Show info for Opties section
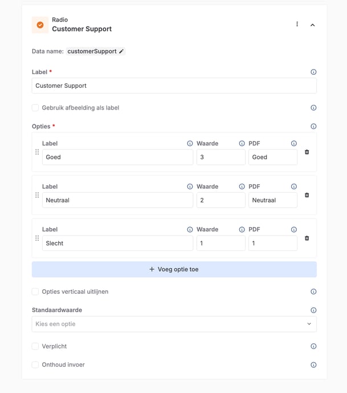 [x=313, y=127]
